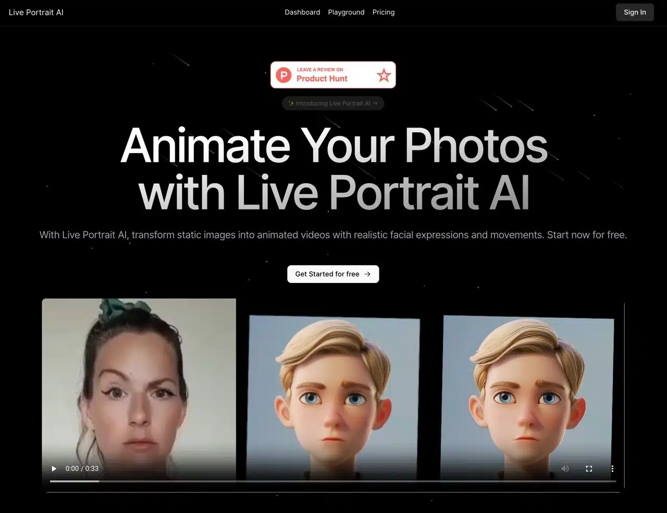667x513 pixels.
Task: Navigate to the Playground
Action: point(346,12)
